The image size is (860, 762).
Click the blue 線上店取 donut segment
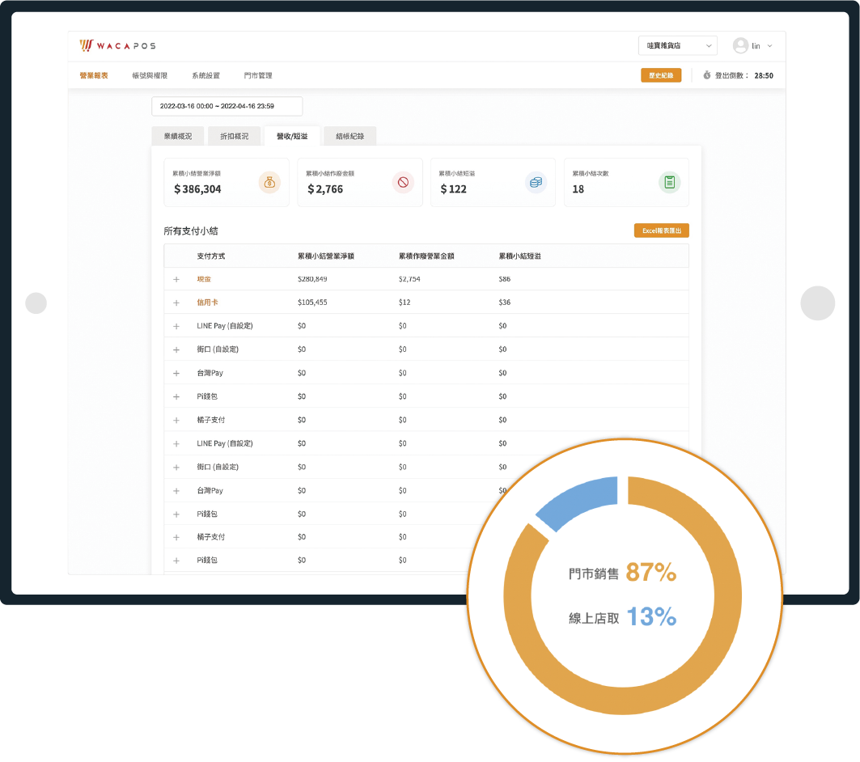tap(576, 501)
